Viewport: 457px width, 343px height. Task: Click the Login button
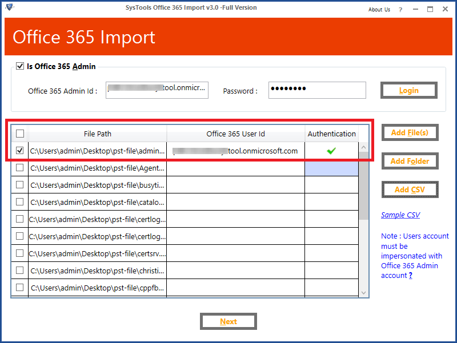tap(408, 90)
